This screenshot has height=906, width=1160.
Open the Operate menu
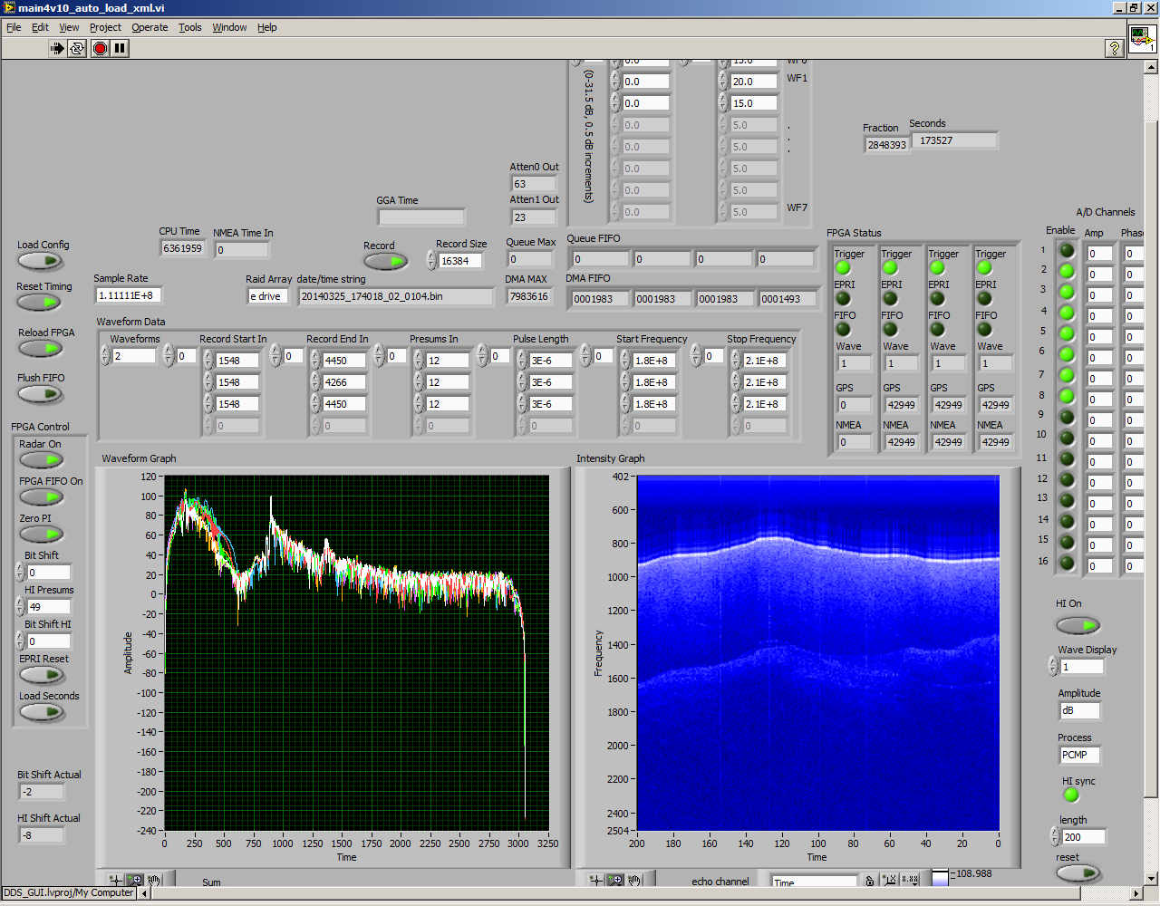point(150,27)
